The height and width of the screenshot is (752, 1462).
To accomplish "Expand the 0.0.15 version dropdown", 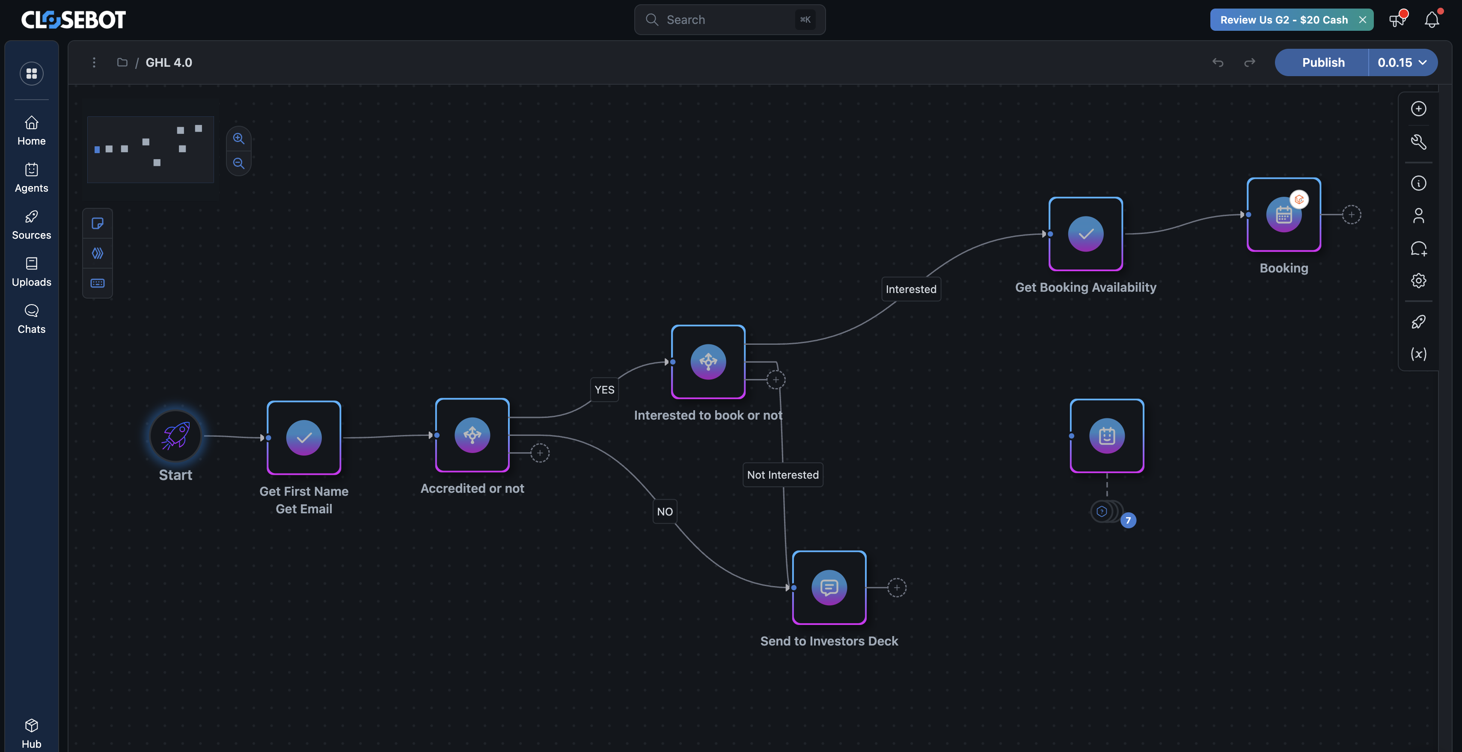I will (x=1403, y=62).
